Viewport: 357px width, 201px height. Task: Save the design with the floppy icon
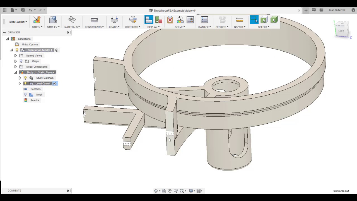pos(23,10)
